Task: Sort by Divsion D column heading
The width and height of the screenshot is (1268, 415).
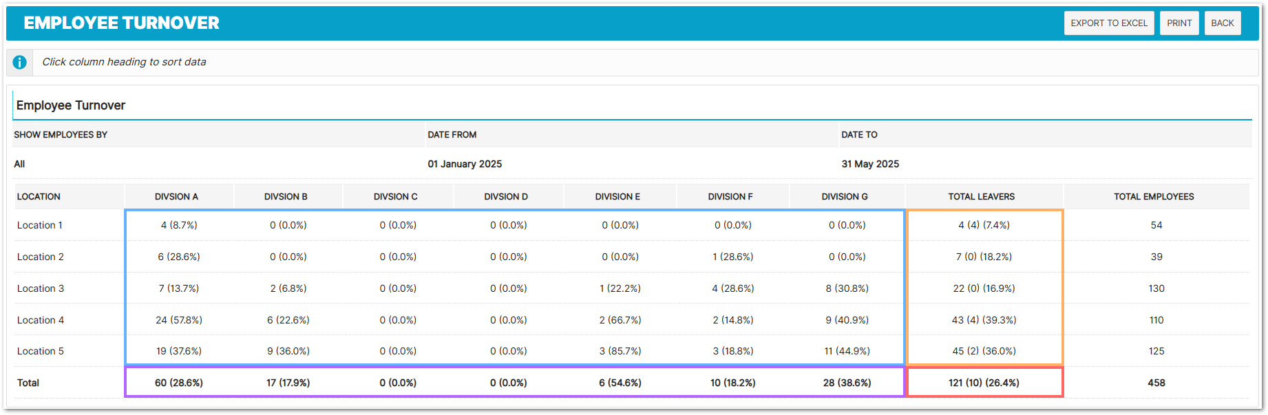Action: coord(505,197)
